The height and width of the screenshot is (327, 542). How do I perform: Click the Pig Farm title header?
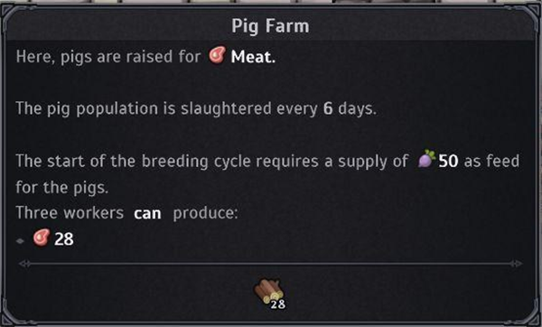pyautogui.click(x=271, y=26)
